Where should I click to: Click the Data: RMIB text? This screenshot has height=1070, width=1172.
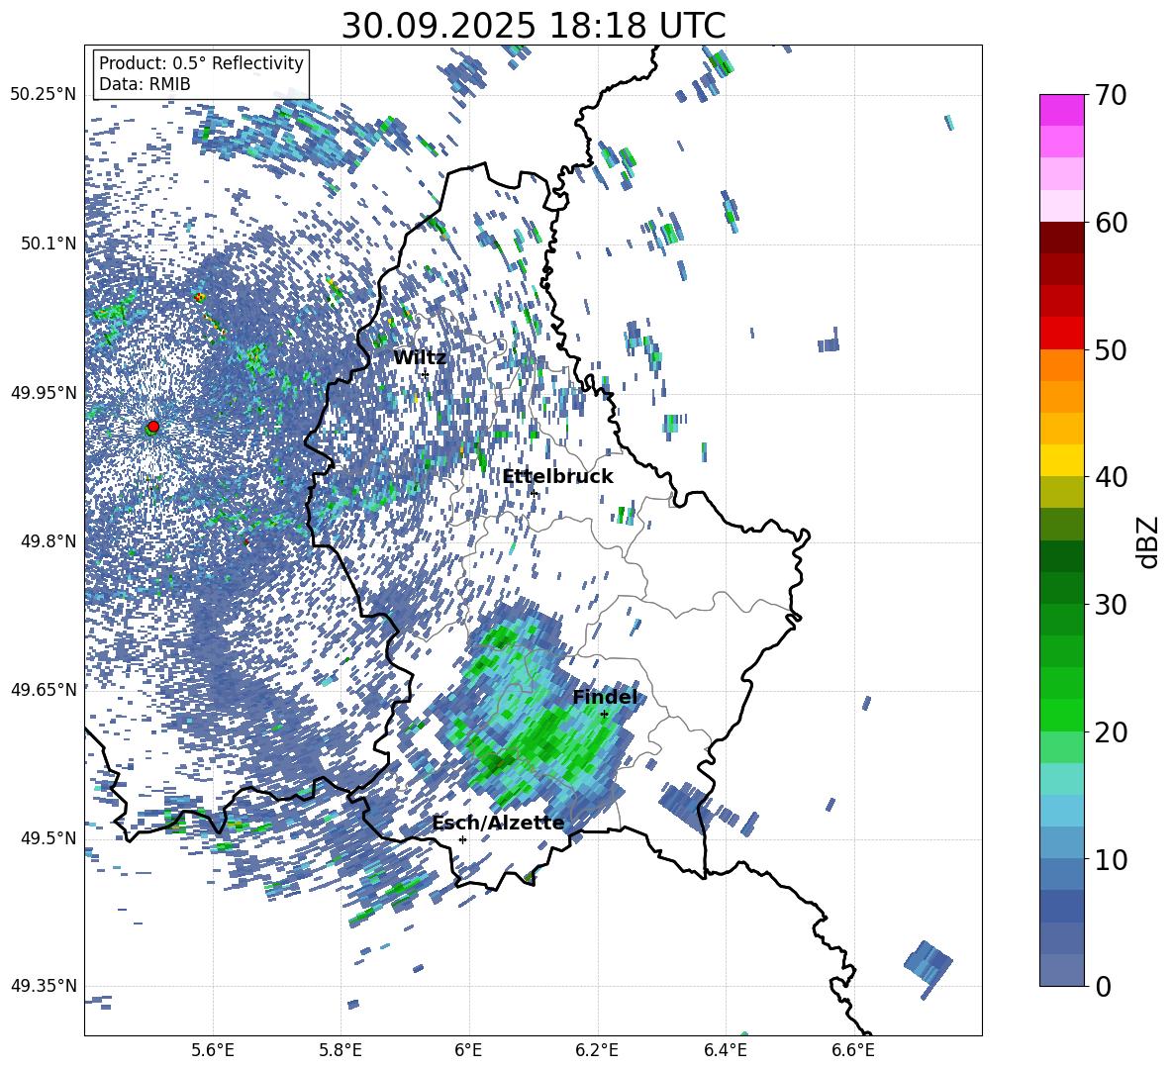[145, 84]
